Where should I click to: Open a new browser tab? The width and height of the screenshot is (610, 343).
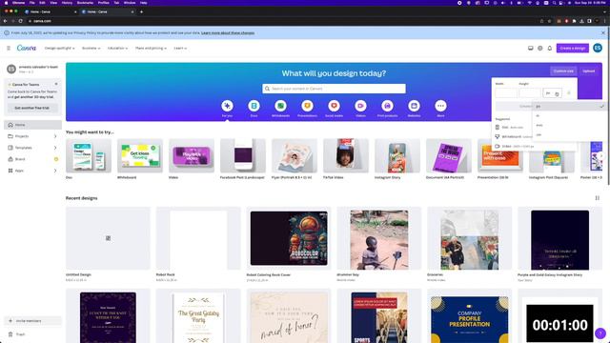141,12
